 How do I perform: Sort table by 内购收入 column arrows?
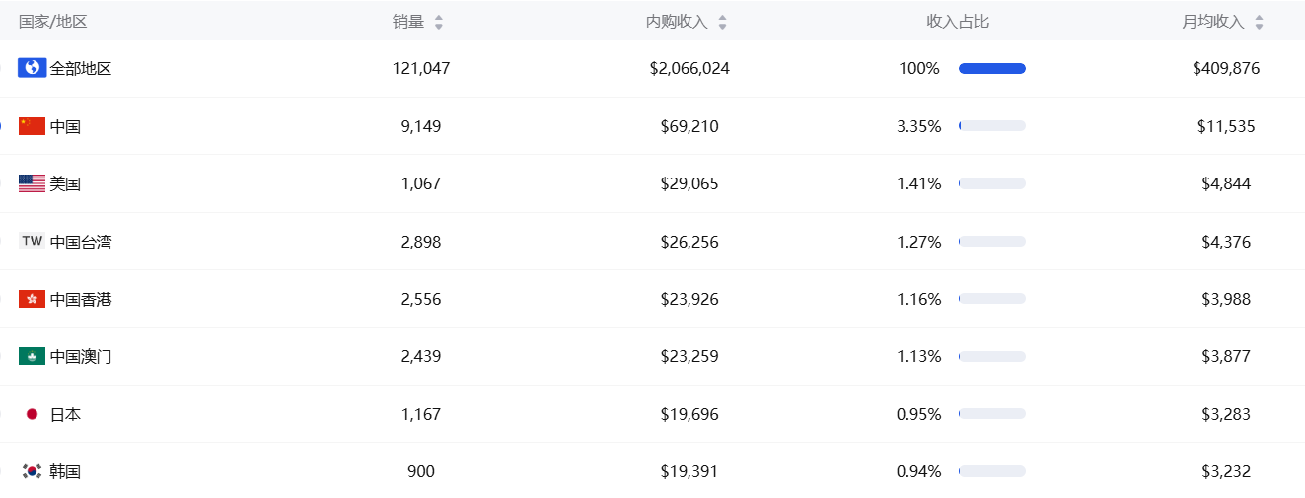[x=722, y=22]
